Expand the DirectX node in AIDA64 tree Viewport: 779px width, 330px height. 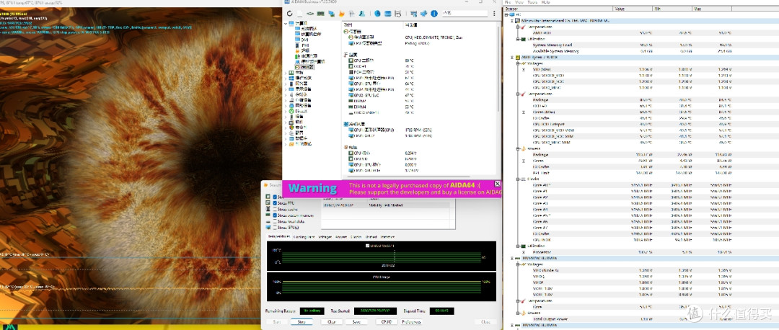pos(286,111)
